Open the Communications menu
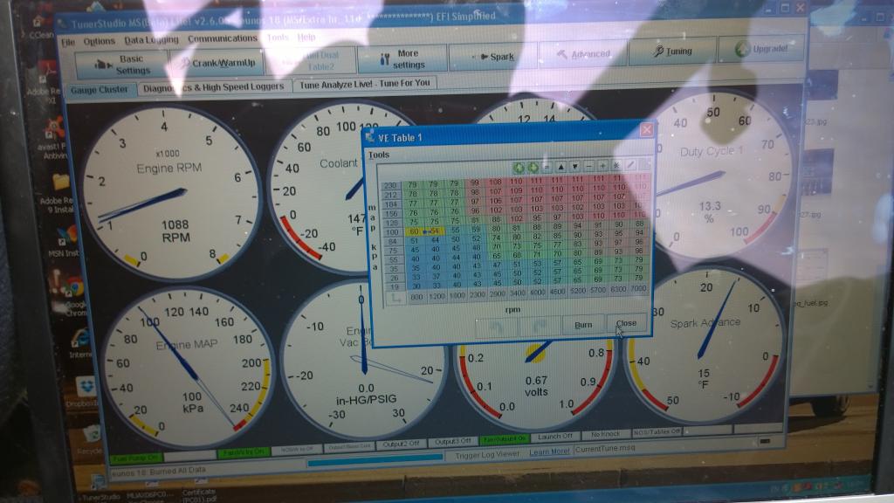The height and width of the screenshot is (503, 894). tap(223, 38)
